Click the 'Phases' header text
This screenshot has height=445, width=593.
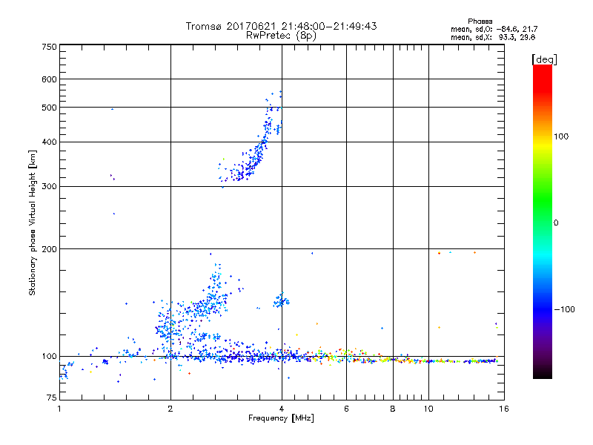pos(480,22)
